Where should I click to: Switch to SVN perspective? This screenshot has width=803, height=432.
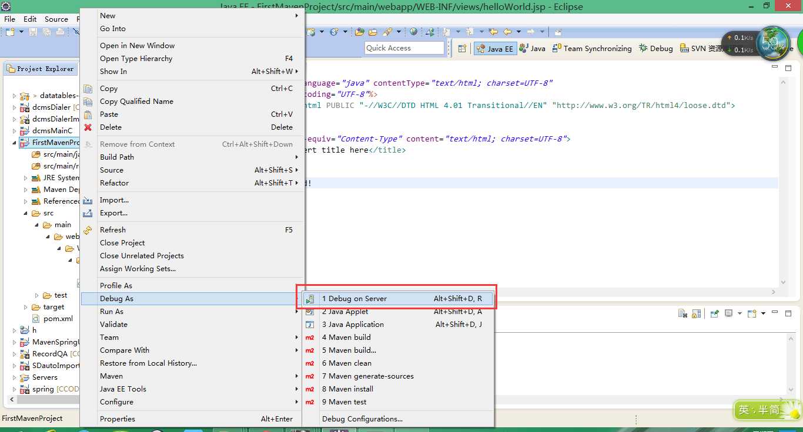(702, 49)
